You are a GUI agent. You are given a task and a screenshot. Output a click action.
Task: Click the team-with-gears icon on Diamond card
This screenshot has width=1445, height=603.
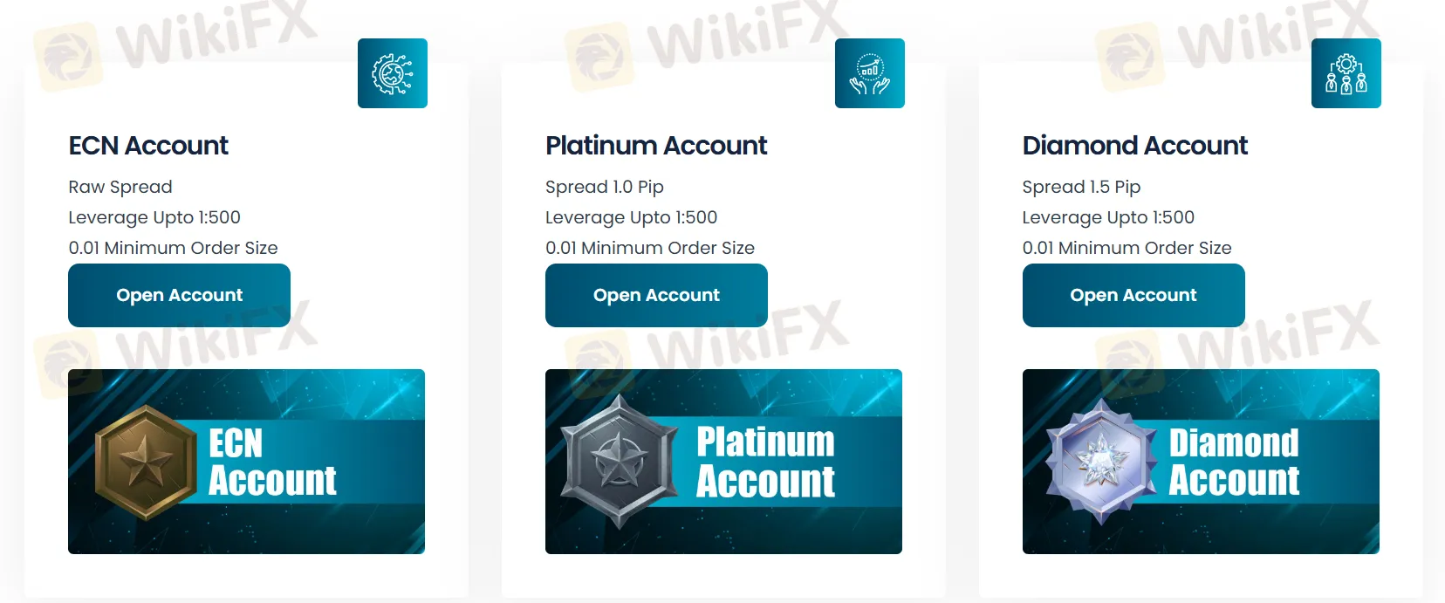[x=1346, y=73]
